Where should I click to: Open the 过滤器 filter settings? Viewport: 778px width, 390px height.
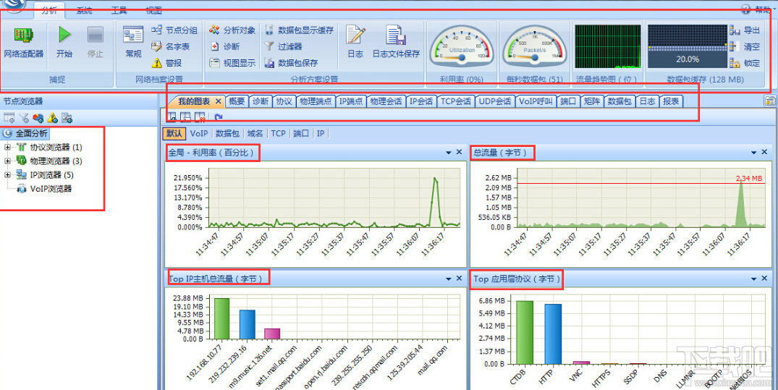point(283,46)
